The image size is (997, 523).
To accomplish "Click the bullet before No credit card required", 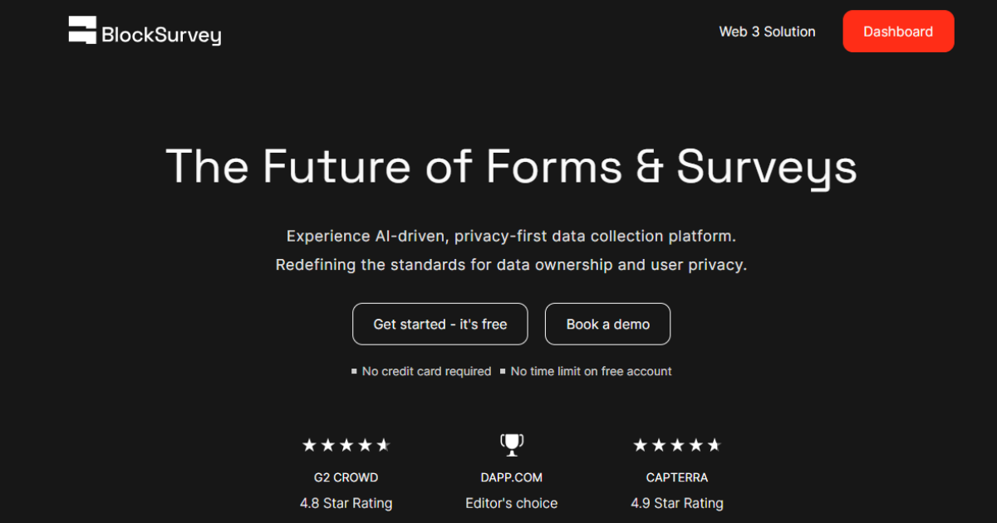I will 354,371.
